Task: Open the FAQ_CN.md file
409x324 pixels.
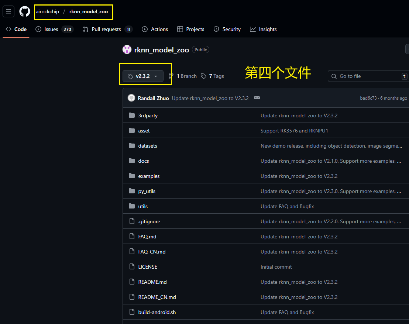Action: point(152,252)
